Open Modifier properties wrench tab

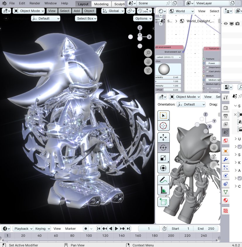click(x=226, y=159)
